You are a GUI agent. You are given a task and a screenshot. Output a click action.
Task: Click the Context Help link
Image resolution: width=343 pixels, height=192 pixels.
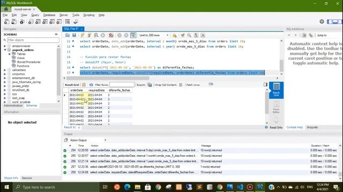coord(294,127)
